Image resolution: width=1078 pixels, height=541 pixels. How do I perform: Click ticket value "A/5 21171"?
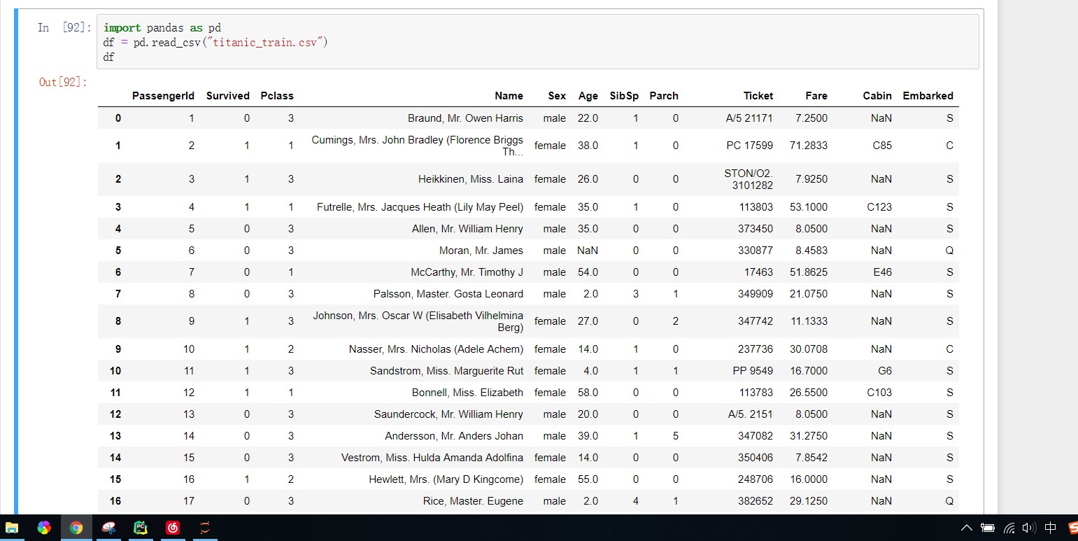(749, 118)
